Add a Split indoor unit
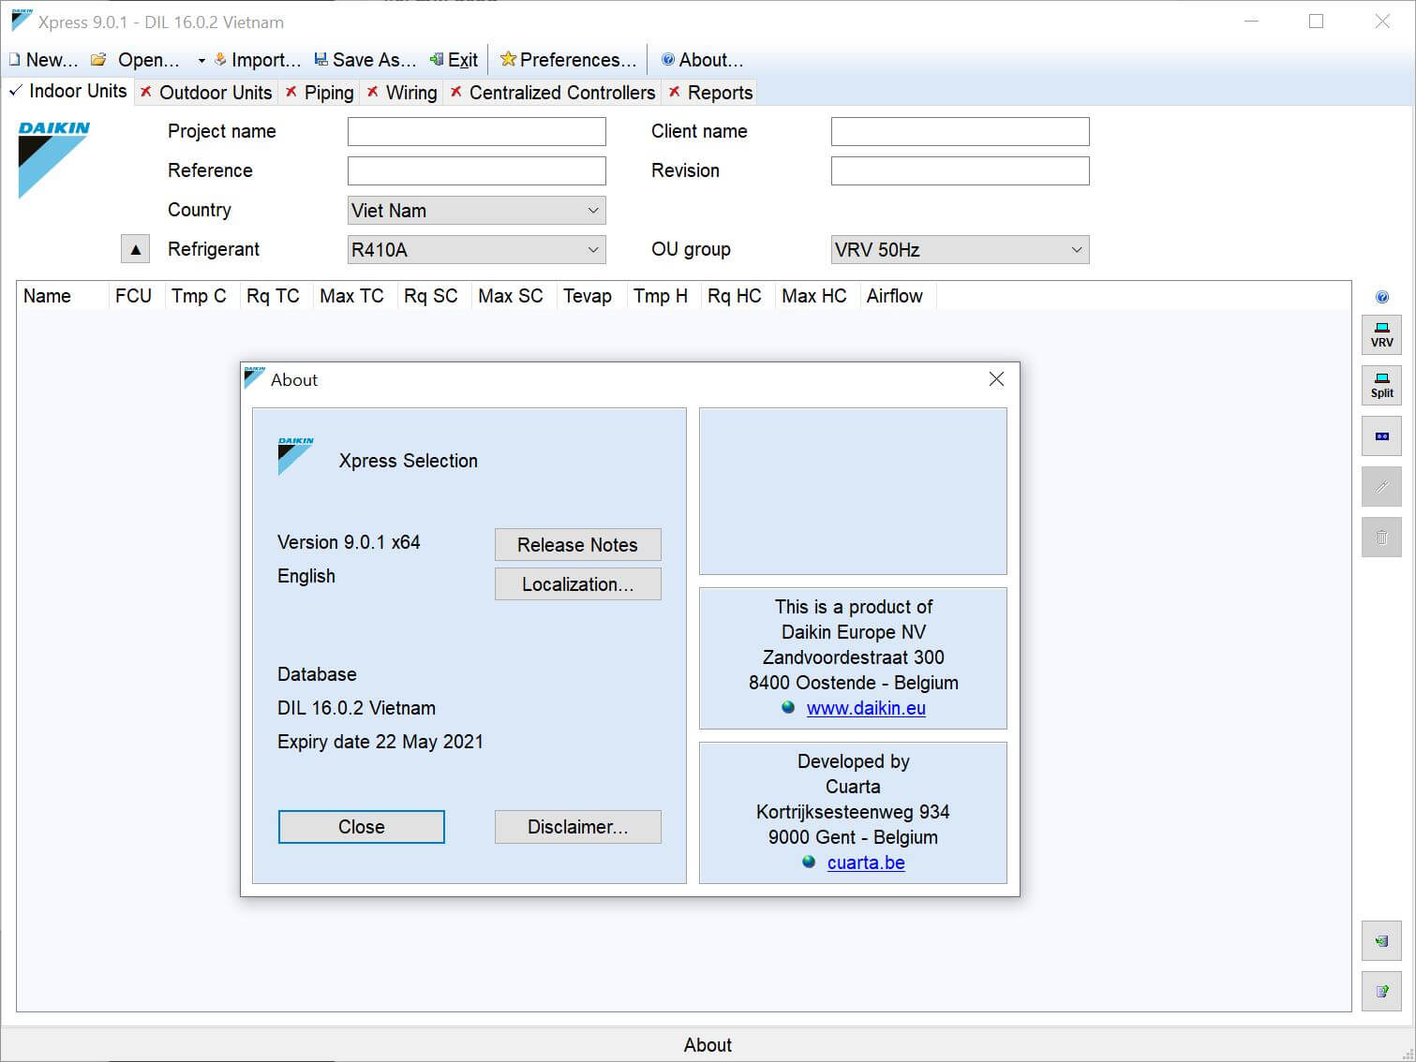Screen dimensions: 1416x1062 tap(1381, 385)
